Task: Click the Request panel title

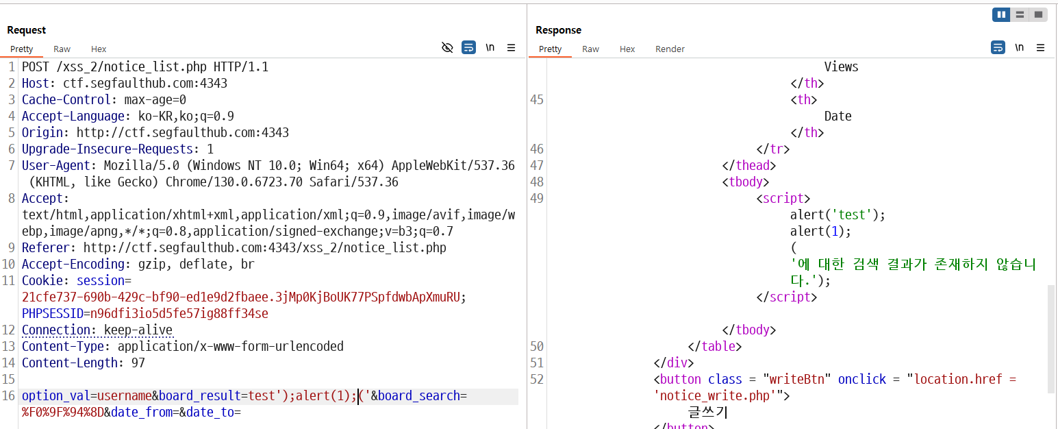Action: point(27,30)
